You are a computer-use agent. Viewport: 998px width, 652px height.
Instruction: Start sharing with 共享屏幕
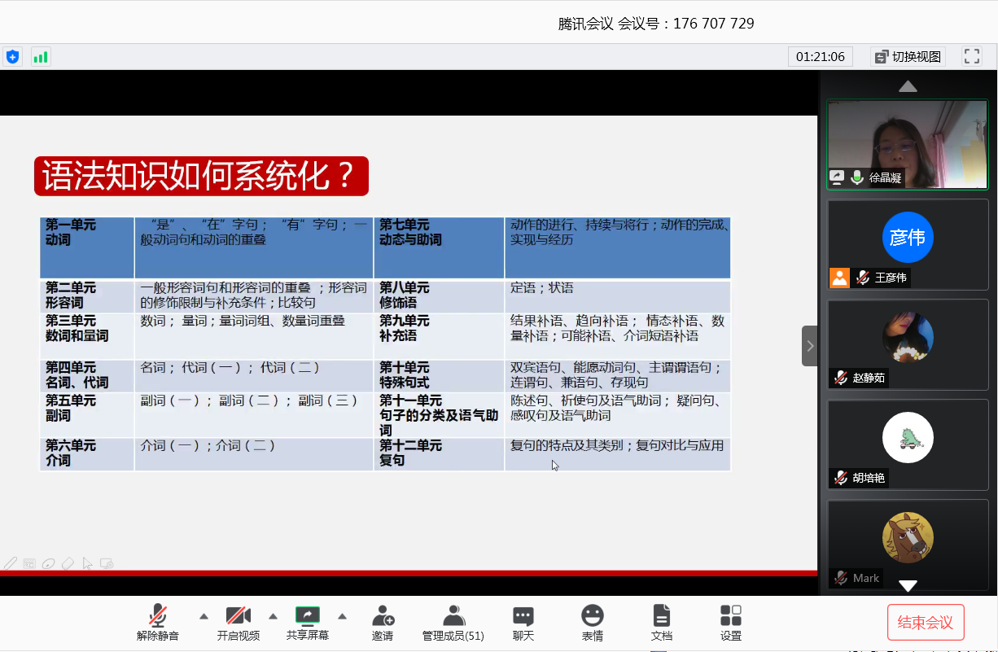(308, 623)
